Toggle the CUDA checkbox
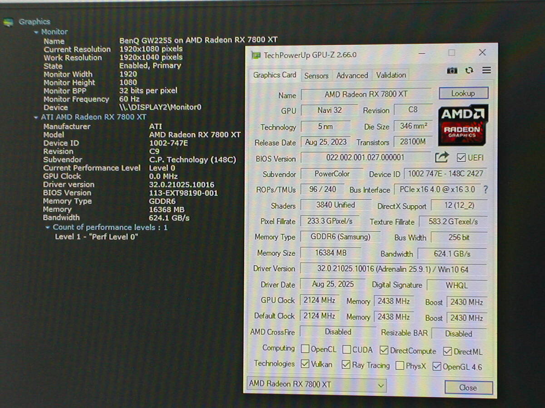 (x=347, y=350)
